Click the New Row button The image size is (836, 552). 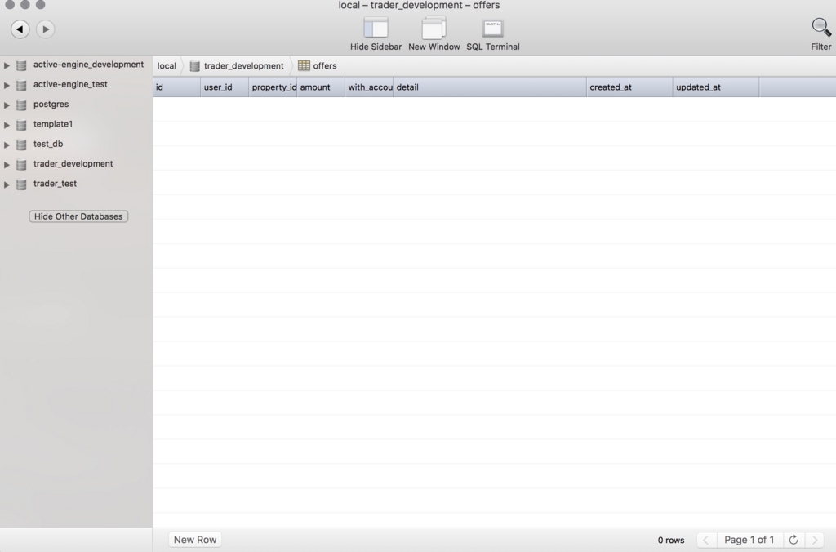194,539
